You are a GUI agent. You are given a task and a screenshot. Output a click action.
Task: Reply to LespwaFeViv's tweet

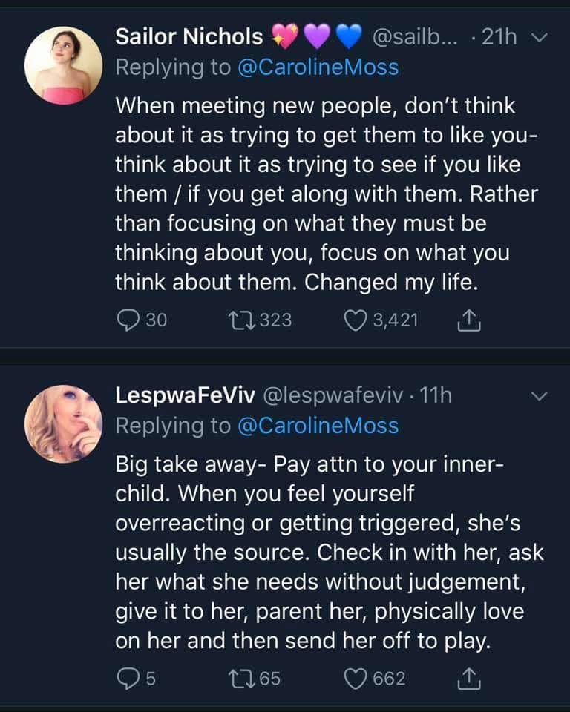(x=127, y=677)
